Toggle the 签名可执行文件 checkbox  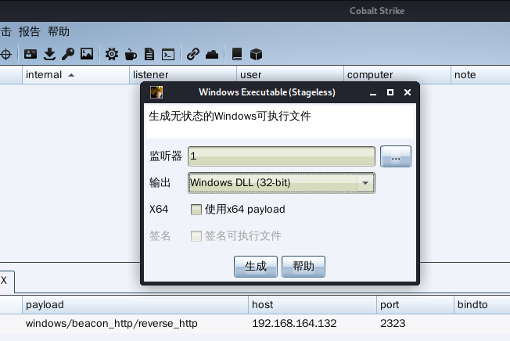pos(196,236)
